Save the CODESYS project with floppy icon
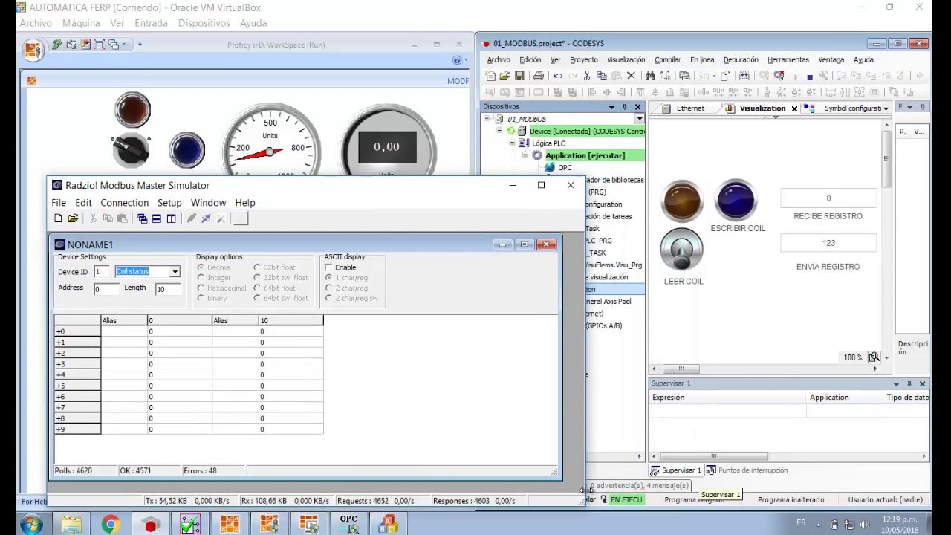Screen dimensions: 951x535 click(519, 76)
